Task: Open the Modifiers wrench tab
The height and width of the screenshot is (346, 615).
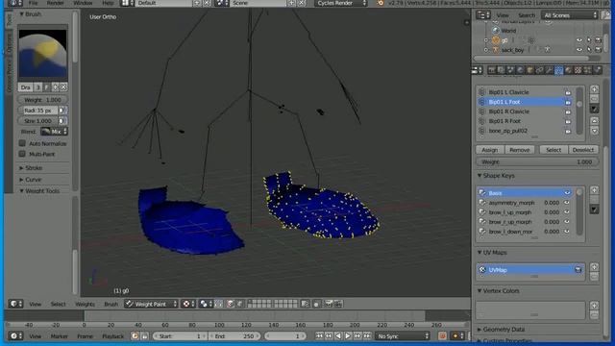Action: click(x=549, y=70)
